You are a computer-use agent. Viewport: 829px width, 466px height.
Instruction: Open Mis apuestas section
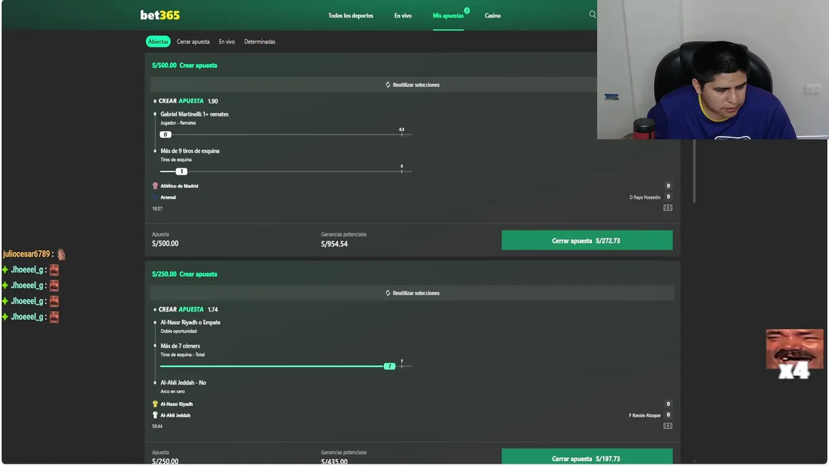(448, 16)
